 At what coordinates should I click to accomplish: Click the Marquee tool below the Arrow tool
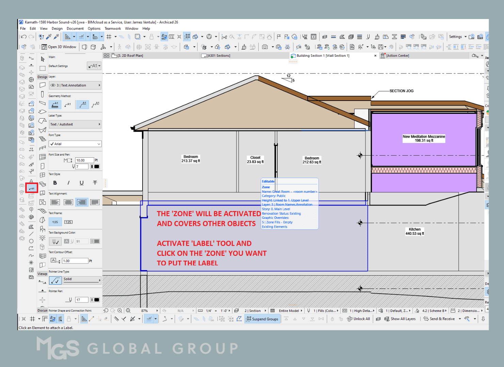42,68
